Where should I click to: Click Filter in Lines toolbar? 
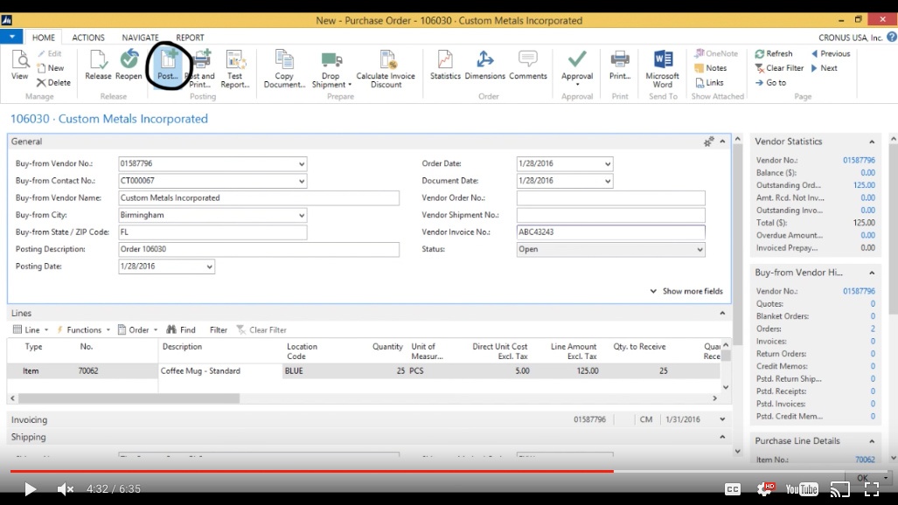tap(219, 329)
